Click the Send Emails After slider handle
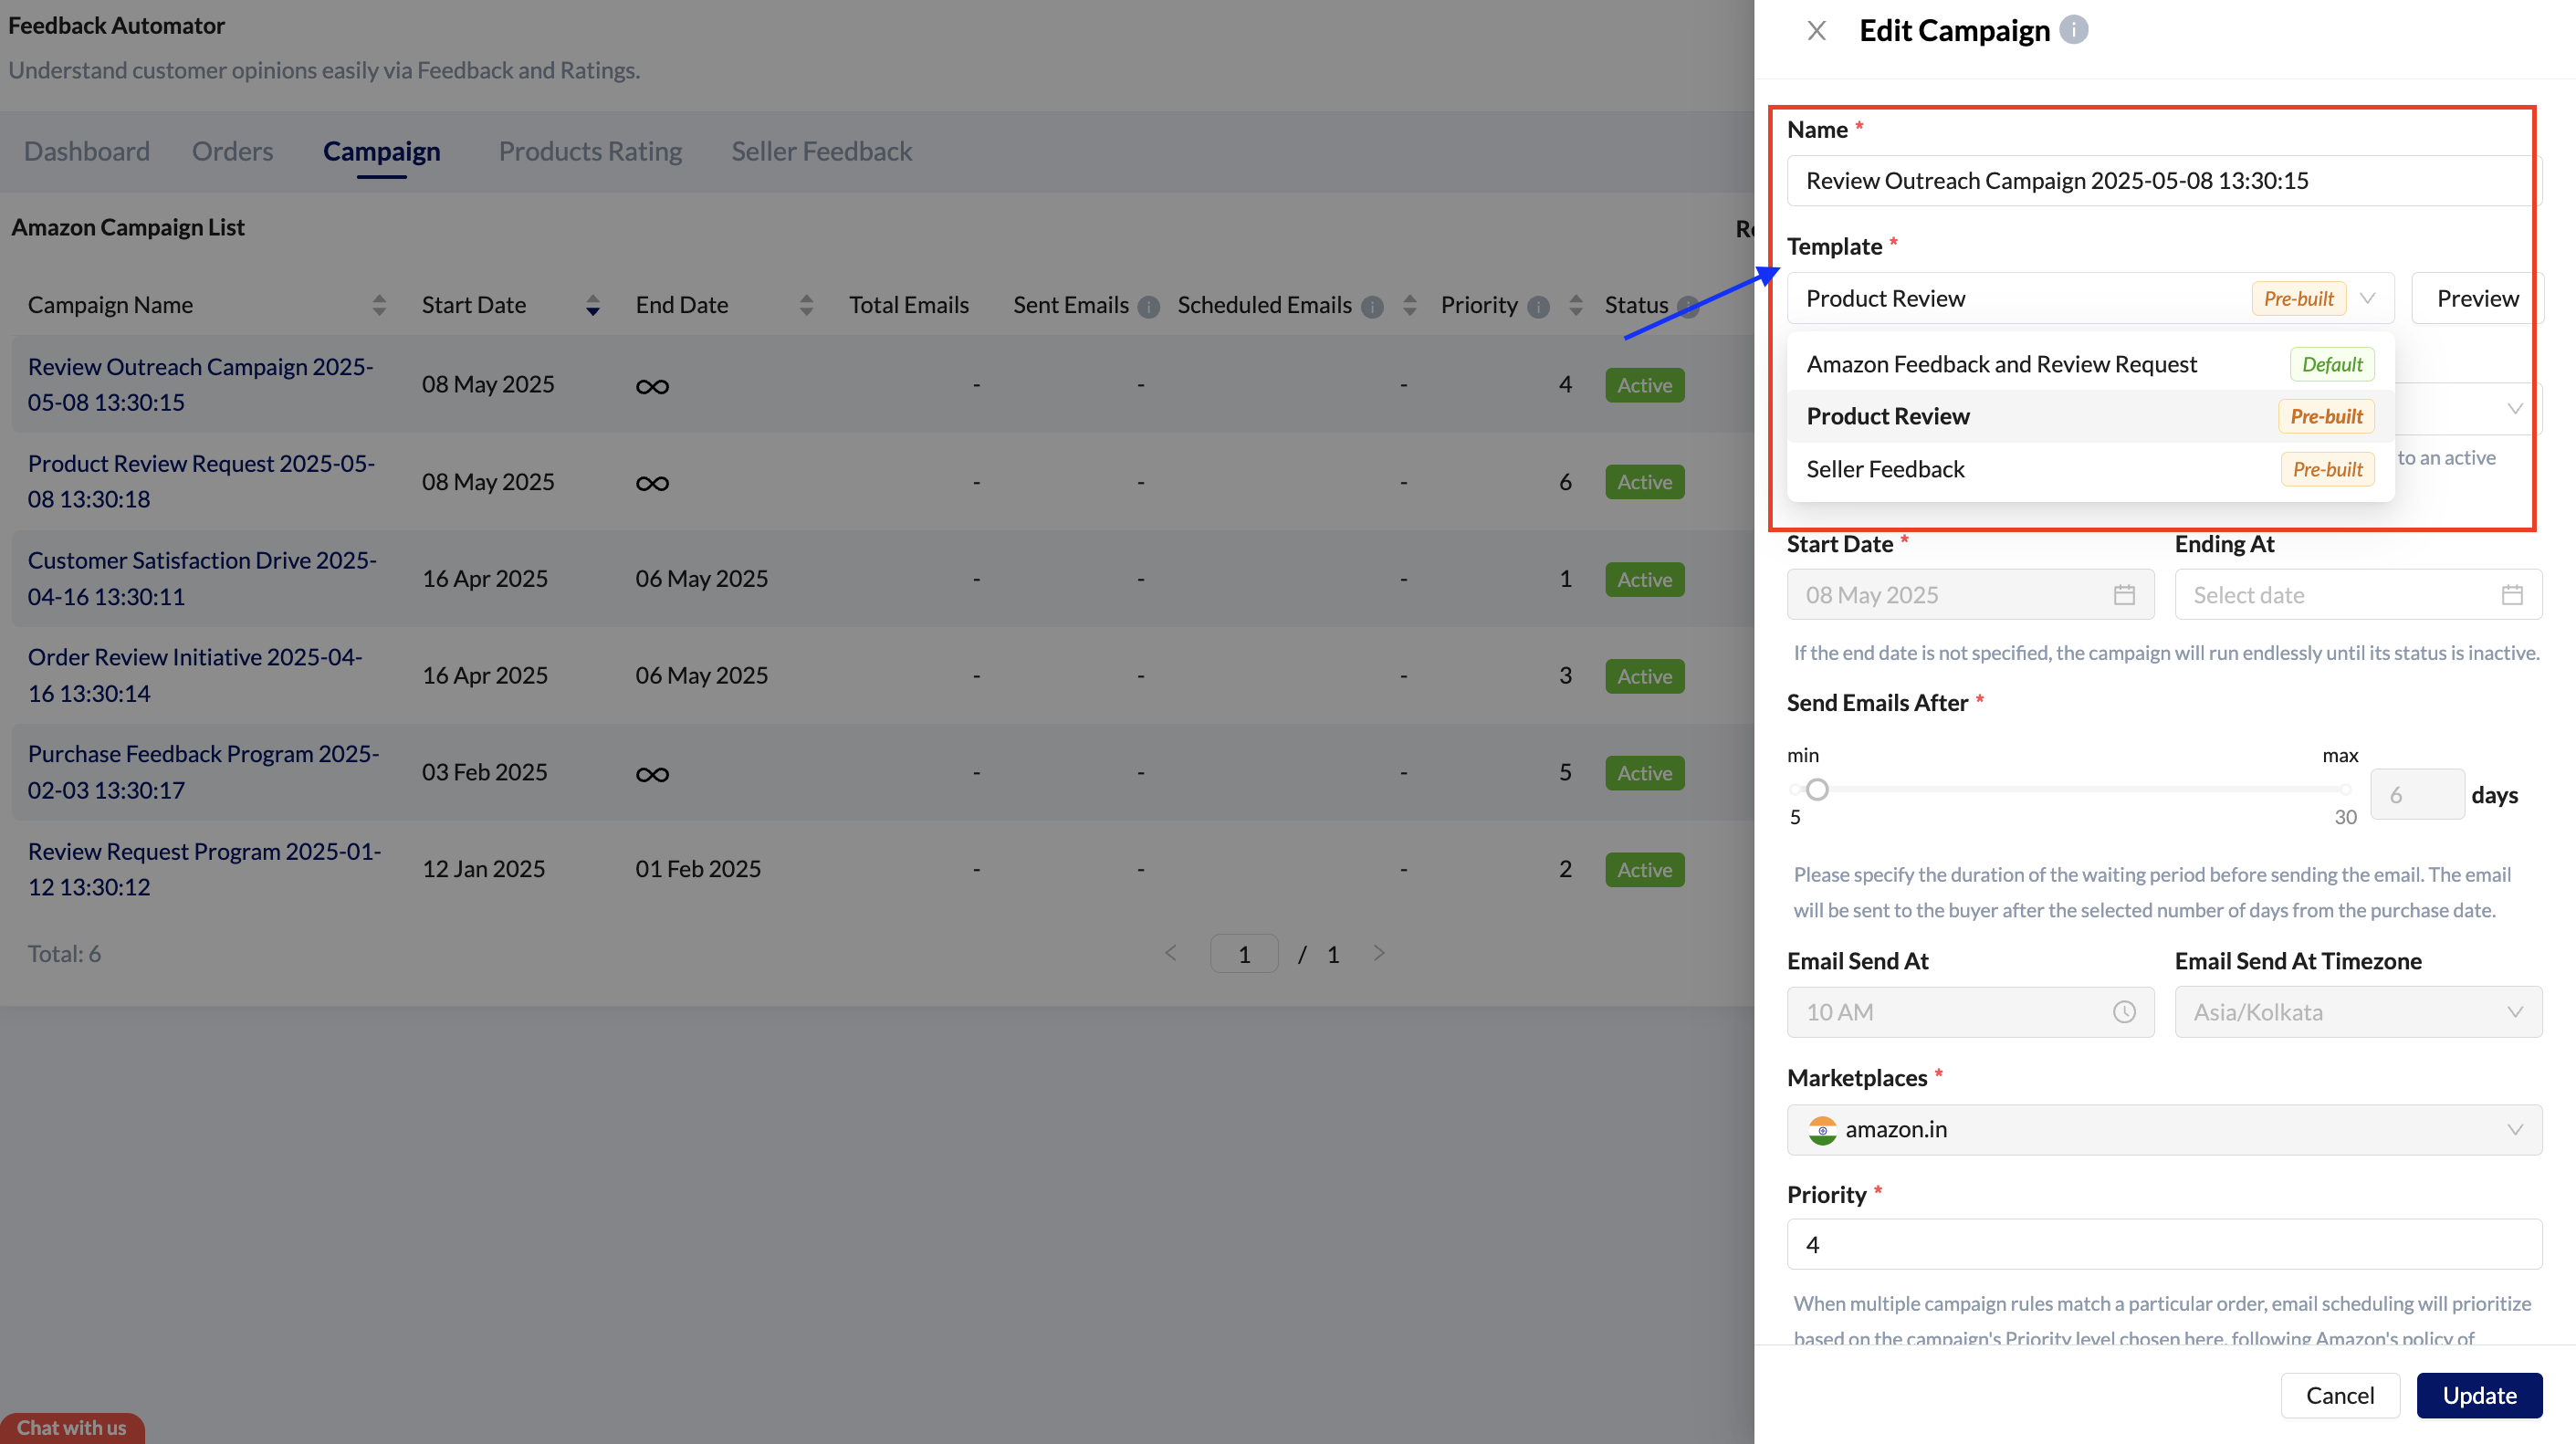 1817,789
